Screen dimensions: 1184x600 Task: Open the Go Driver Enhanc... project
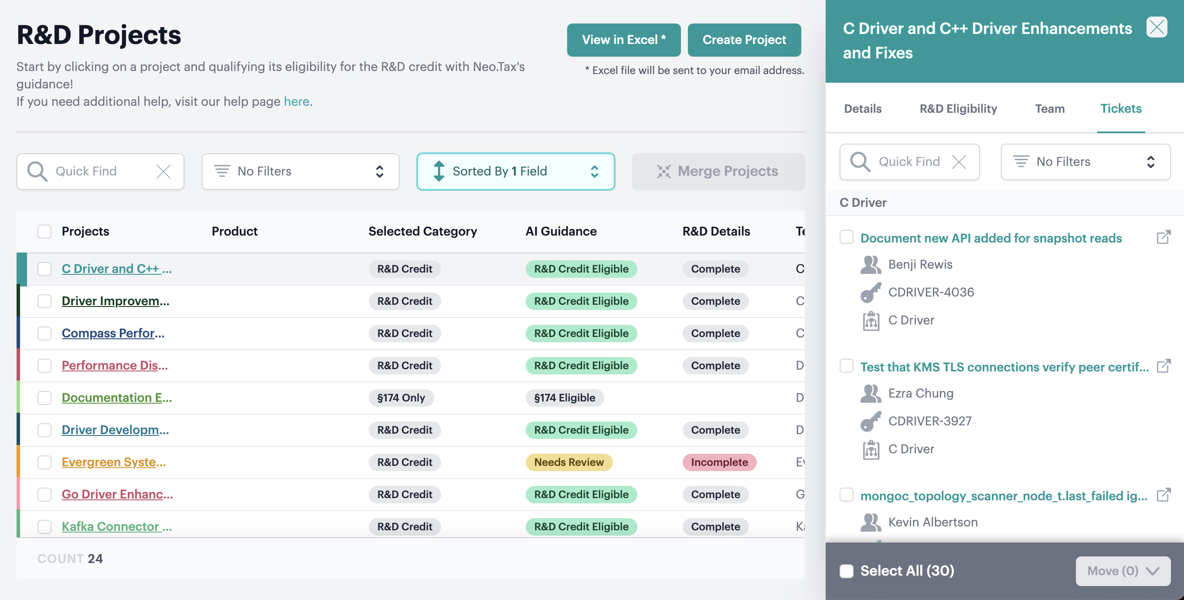pos(117,495)
